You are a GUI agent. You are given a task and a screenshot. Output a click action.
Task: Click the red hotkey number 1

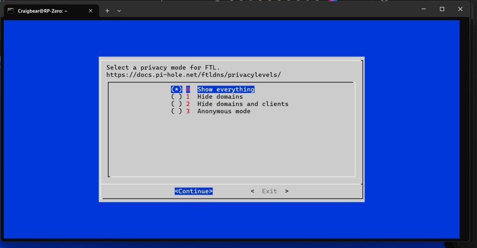188,97
